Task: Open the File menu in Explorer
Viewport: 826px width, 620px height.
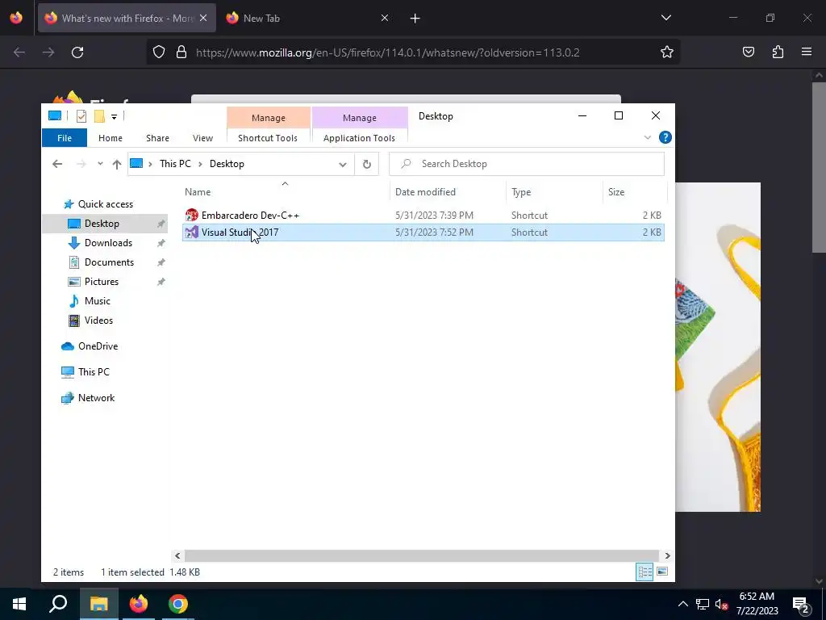Action: click(65, 138)
